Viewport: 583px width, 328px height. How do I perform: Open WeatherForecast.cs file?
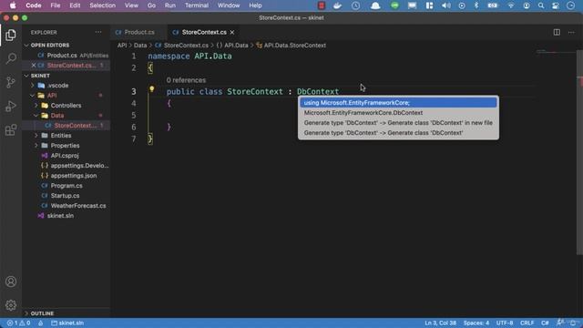coord(78,206)
